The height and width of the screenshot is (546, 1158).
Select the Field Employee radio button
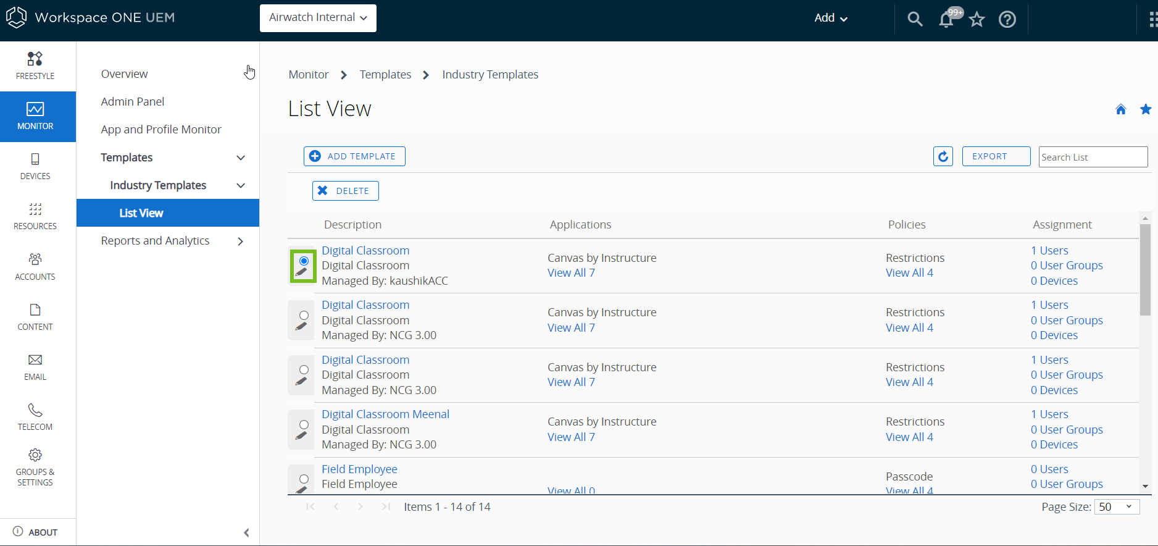[x=304, y=479]
